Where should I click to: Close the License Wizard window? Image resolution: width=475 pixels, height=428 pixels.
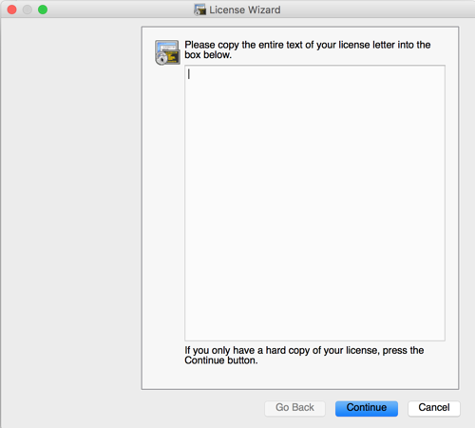click(12, 10)
